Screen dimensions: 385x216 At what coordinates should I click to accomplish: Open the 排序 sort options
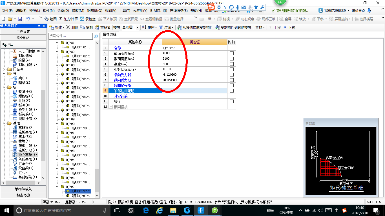pos(150,28)
